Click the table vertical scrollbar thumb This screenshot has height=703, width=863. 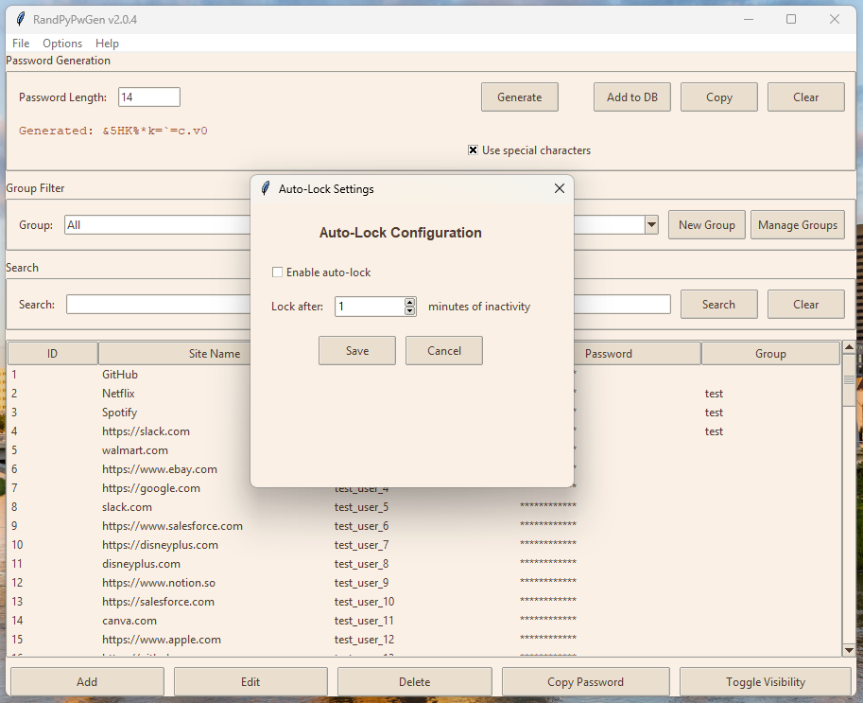[849, 379]
